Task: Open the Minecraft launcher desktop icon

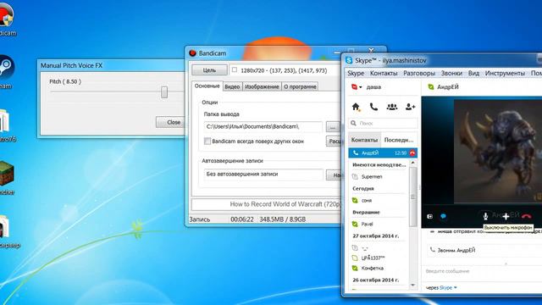Action: (x=7, y=174)
